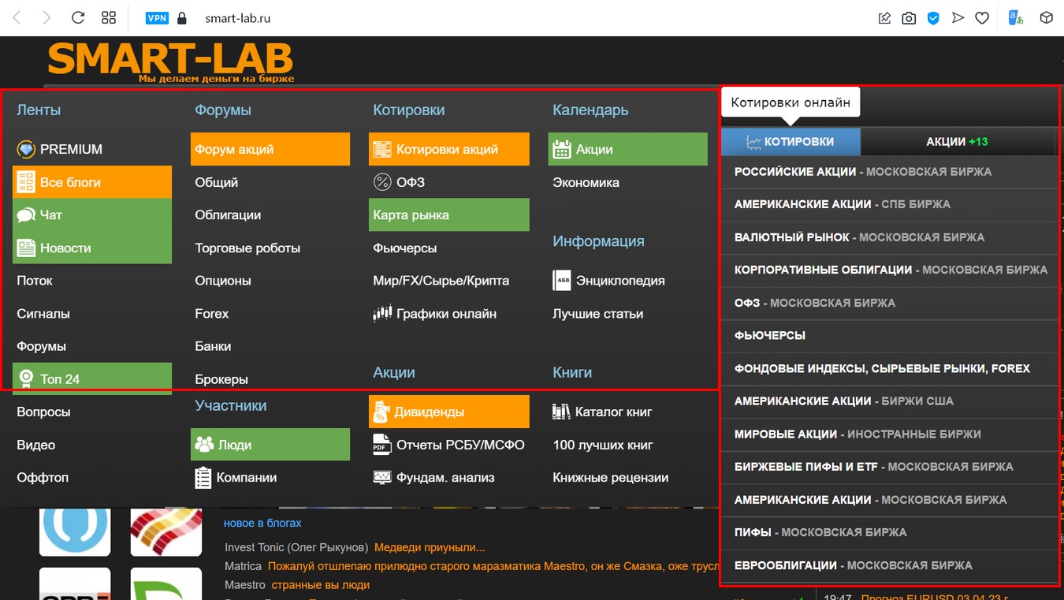
Task: Click the Дивиденды money bag icon
Action: (x=382, y=412)
